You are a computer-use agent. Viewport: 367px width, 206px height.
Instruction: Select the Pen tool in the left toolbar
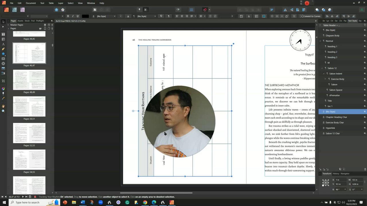tap(3, 49)
